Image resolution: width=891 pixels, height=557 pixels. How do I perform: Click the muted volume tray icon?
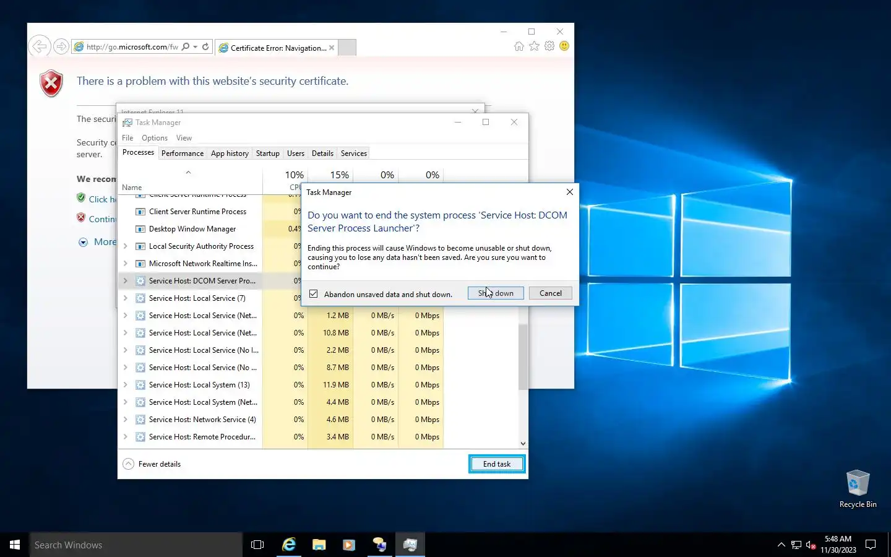coord(811,545)
